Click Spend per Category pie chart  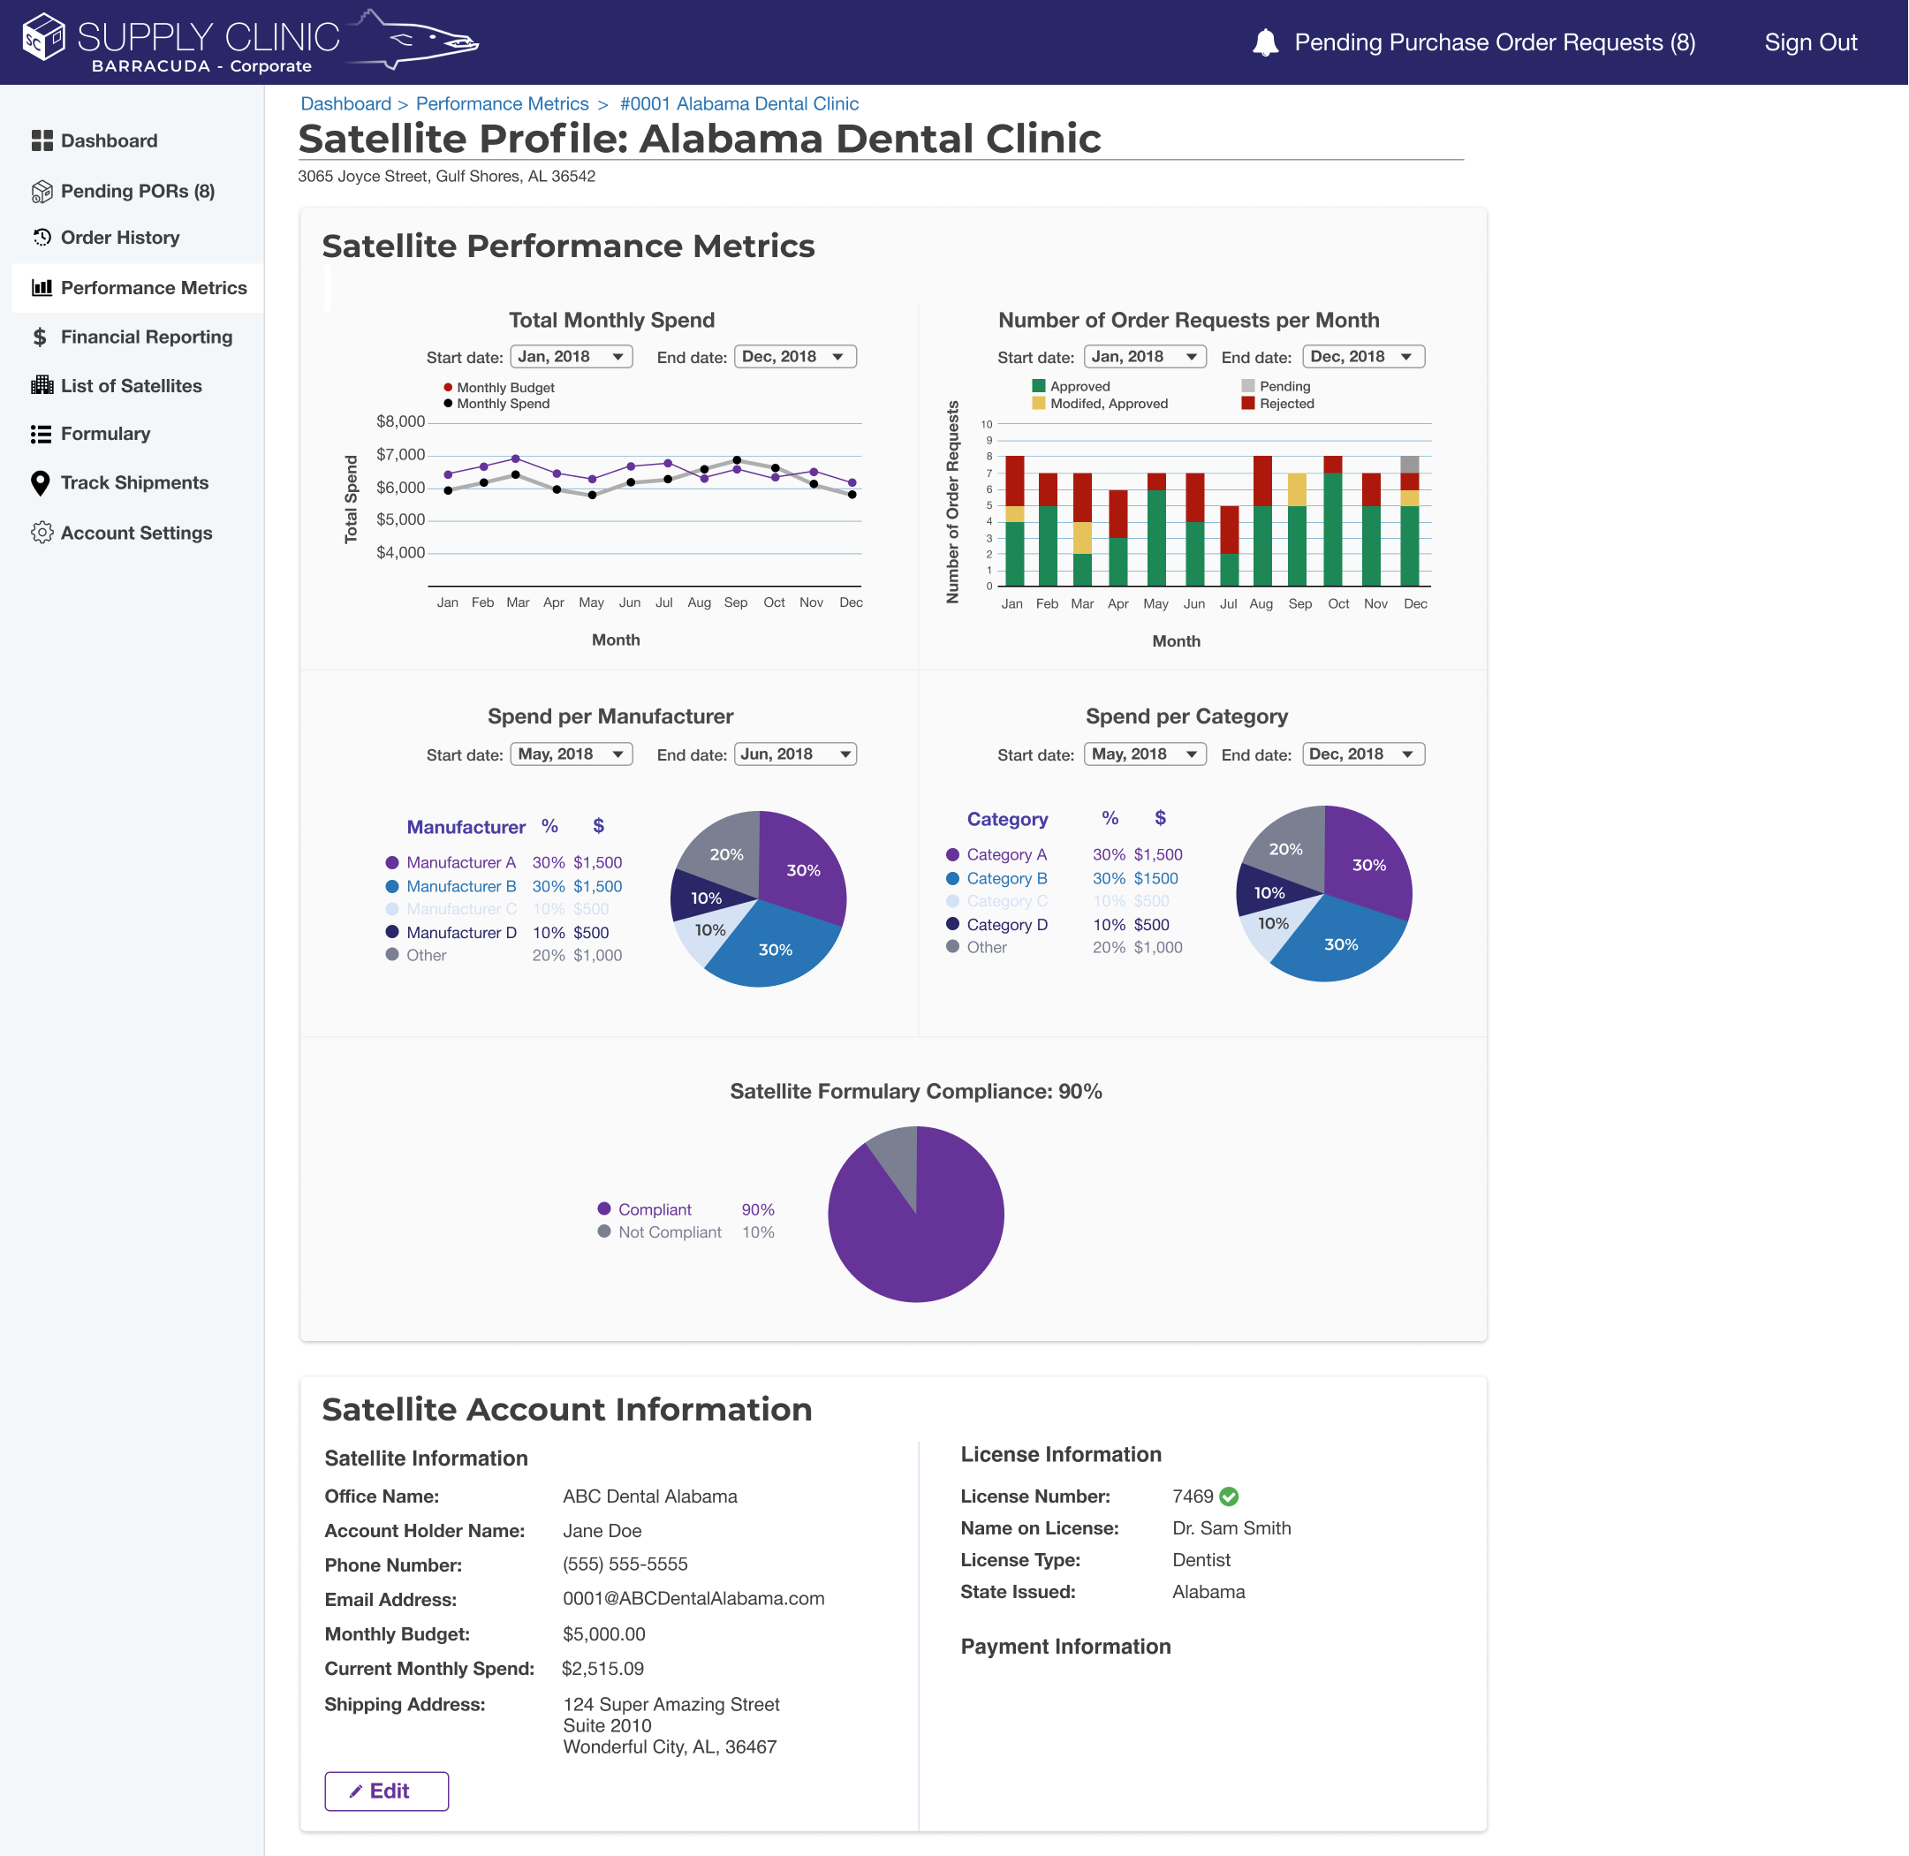click(1324, 893)
